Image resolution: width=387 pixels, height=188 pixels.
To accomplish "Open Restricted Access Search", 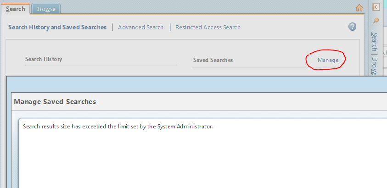I will (208, 28).
